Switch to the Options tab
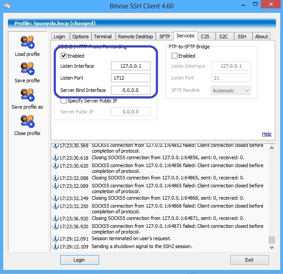283x274 pixels. pos(81,37)
